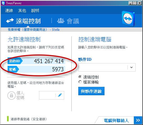Open the 連線 menu
Screen dimensions: 143x125
tap(9, 11)
